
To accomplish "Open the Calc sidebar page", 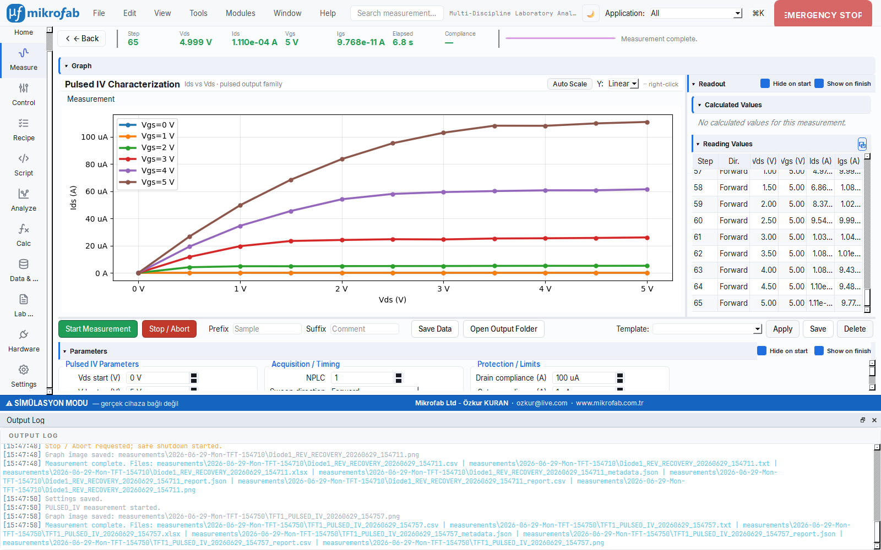I will pos(24,236).
